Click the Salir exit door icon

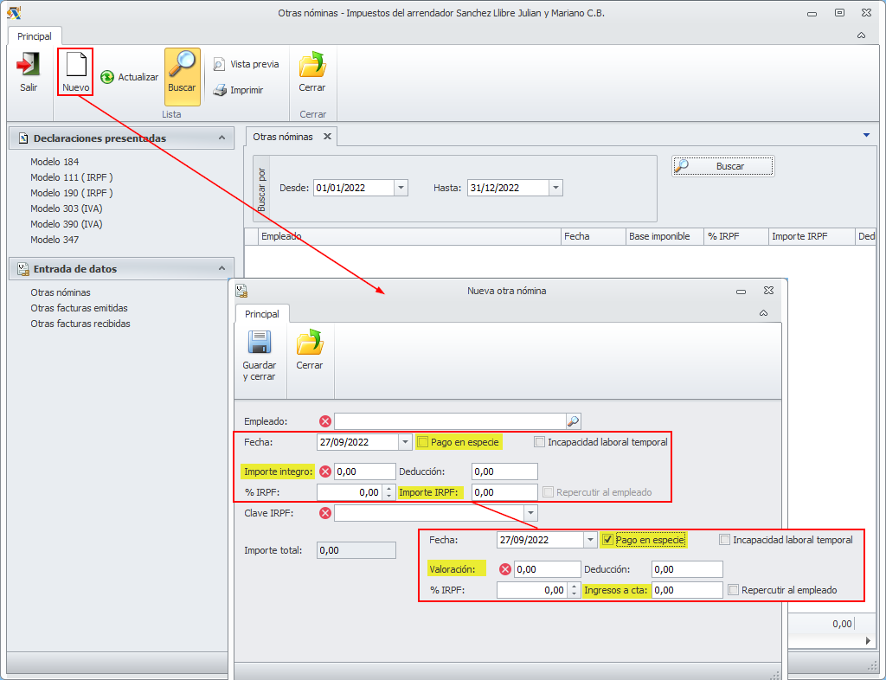(x=29, y=64)
